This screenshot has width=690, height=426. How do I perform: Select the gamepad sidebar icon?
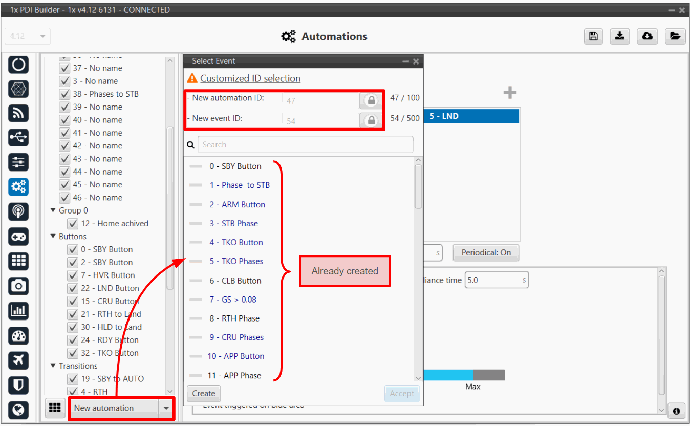[18, 237]
